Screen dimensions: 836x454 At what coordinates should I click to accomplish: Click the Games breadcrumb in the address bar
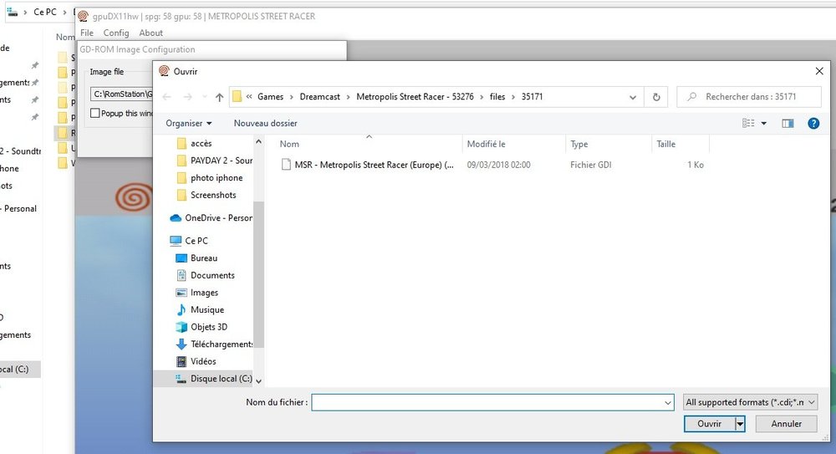pyautogui.click(x=270, y=96)
